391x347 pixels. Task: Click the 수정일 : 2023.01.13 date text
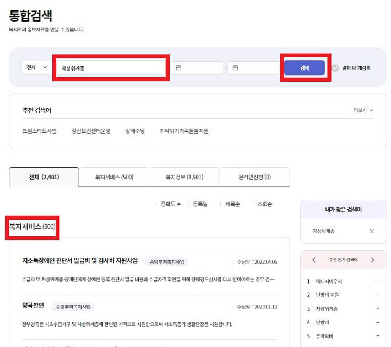coord(257,307)
